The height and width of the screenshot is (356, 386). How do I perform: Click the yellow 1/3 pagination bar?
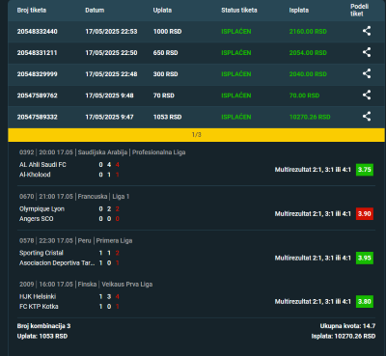196,135
